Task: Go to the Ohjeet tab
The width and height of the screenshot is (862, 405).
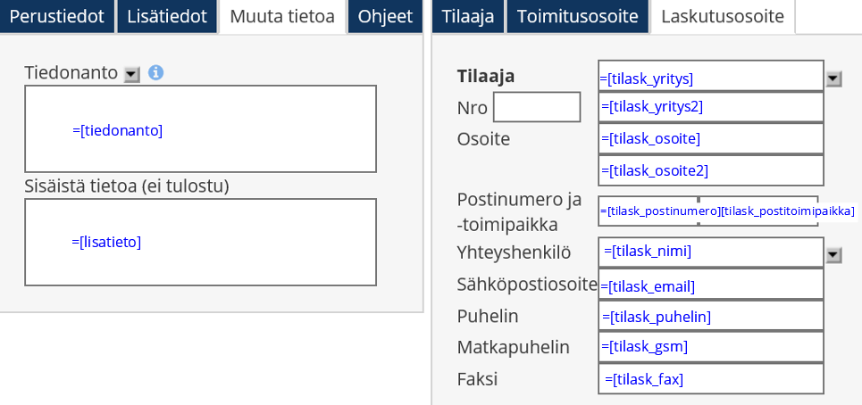Action: [x=385, y=16]
